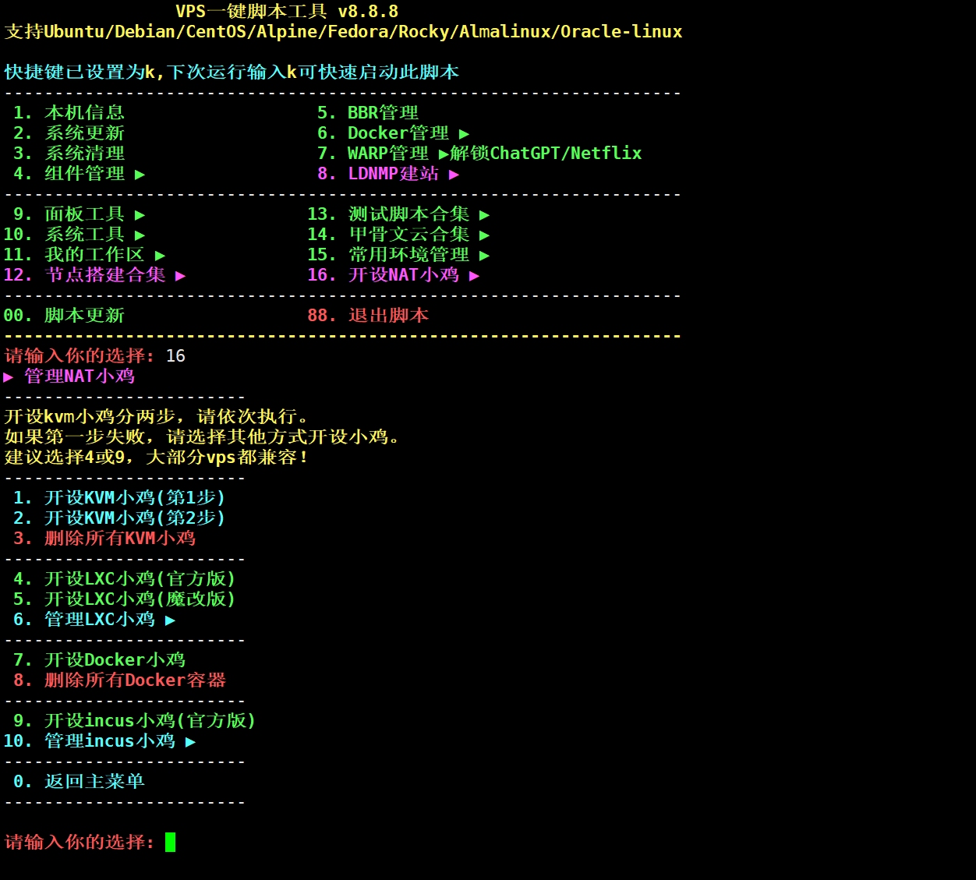This screenshot has height=880, width=976.
Task: Click the 返回主菜单 option
Action: [x=94, y=782]
